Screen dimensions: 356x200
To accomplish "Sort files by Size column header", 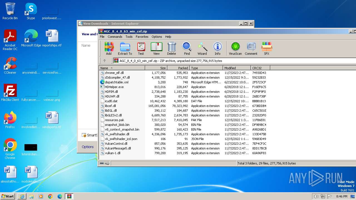I will (156, 68).
